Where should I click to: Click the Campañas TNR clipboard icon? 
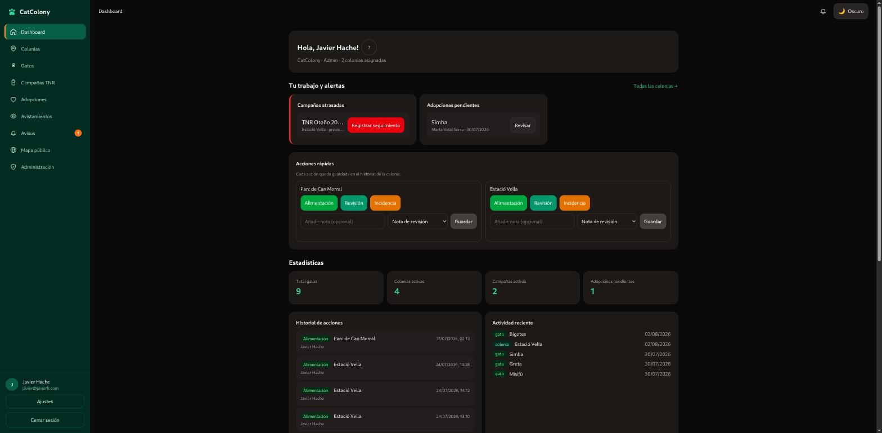pyautogui.click(x=13, y=83)
